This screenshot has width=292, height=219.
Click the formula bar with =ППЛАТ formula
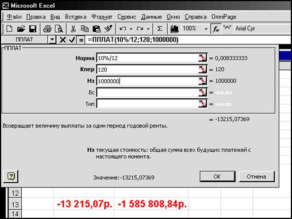coord(189,40)
